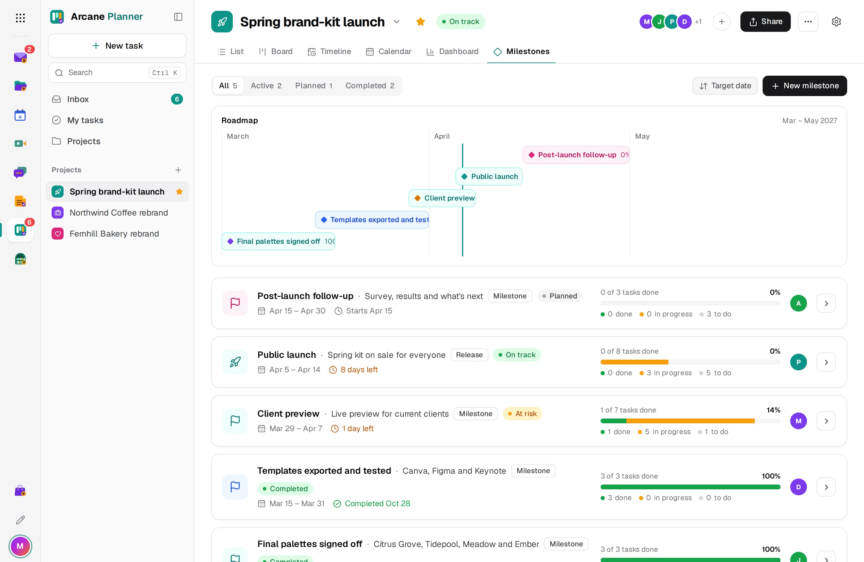Toggle favorite star beside project title
The height and width of the screenshot is (562, 864).
coord(420,21)
